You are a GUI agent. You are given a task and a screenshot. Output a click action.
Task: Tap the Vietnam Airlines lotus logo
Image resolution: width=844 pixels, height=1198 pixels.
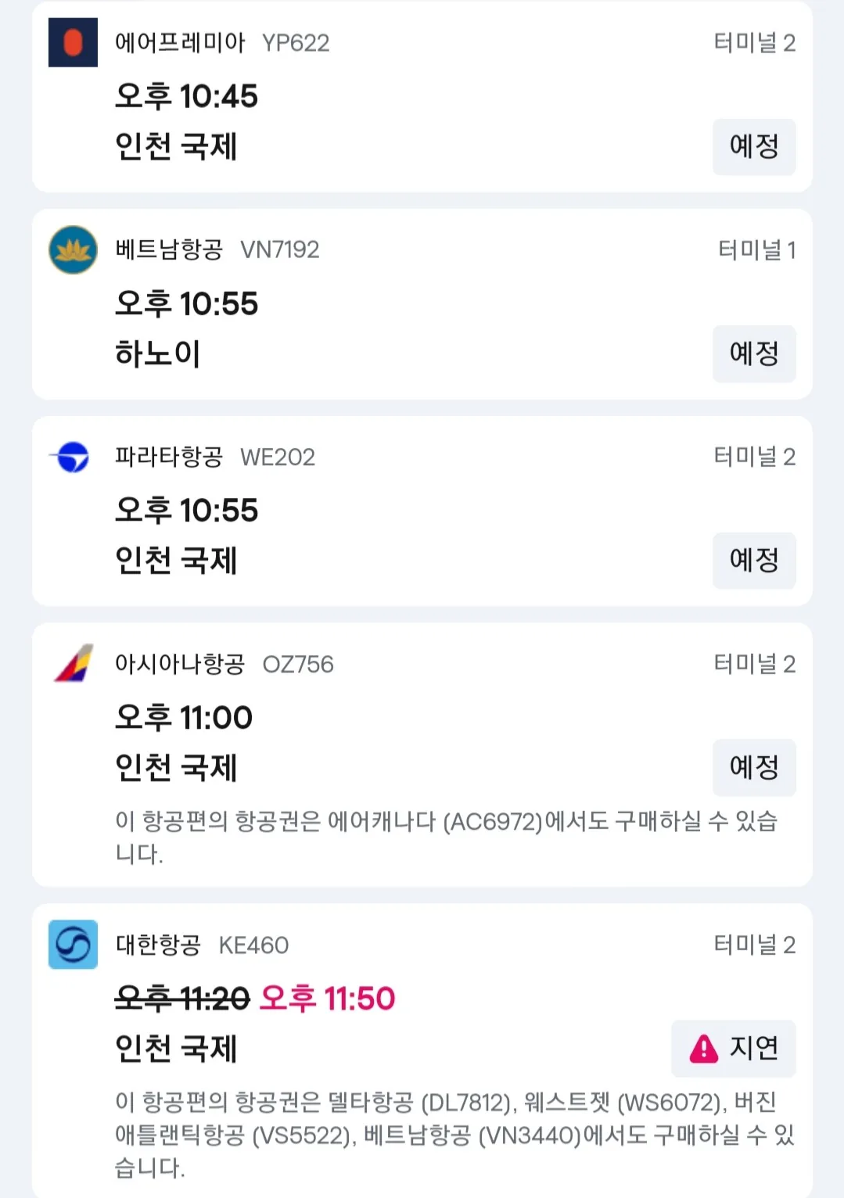(x=73, y=249)
